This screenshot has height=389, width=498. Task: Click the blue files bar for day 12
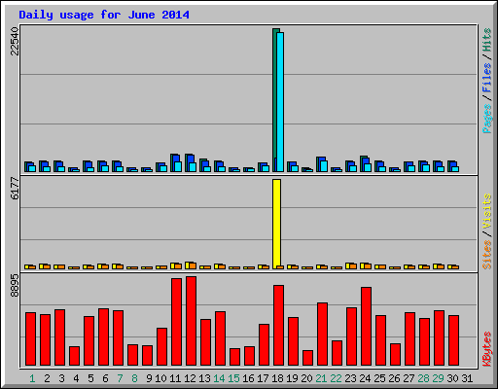tap(191, 159)
